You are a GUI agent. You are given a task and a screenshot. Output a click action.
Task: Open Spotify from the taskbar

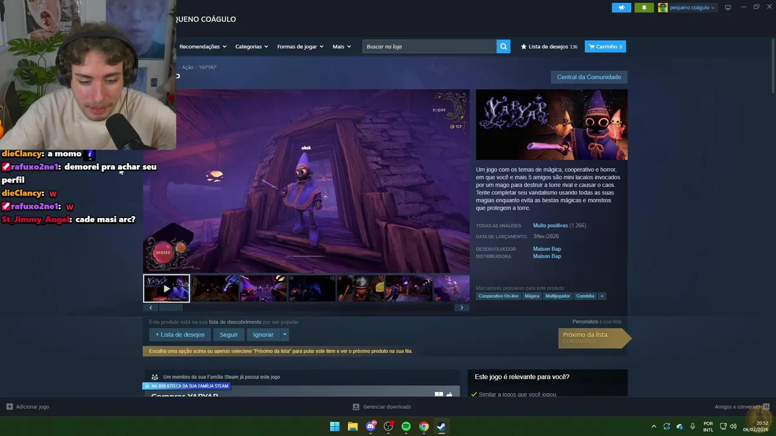coord(406,426)
